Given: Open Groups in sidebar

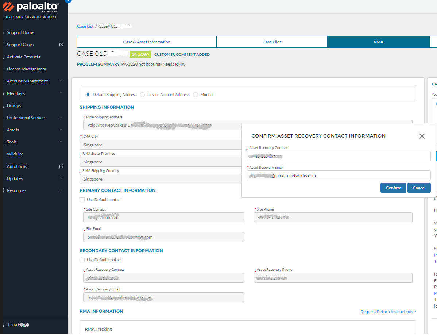Looking at the screenshot, I should point(13,105).
